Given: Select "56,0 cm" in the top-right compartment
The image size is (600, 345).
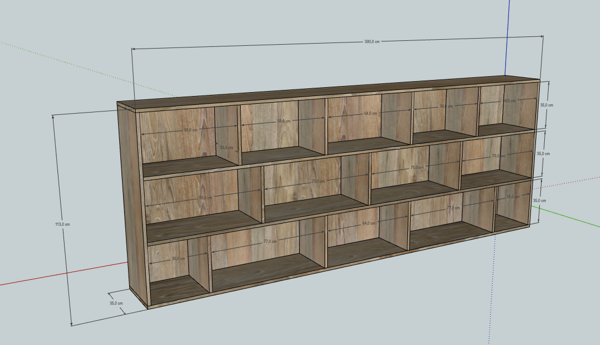Looking at the screenshot, I should coord(509,100).
